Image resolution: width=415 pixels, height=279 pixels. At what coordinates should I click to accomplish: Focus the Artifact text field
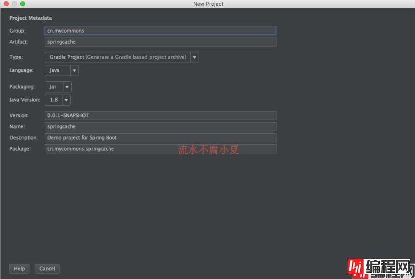(x=160, y=42)
